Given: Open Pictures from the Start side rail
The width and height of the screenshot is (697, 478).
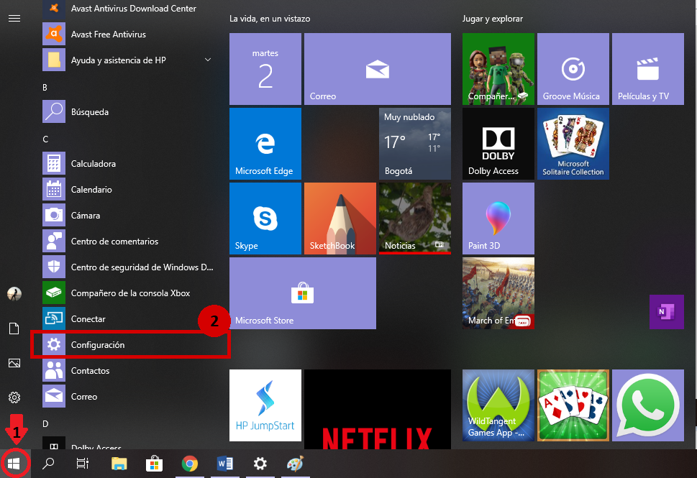Looking at the screenshot, I should 14,363.
